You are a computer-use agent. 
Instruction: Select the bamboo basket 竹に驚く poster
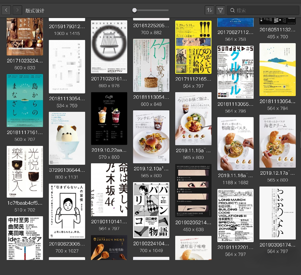coord(151,65)
